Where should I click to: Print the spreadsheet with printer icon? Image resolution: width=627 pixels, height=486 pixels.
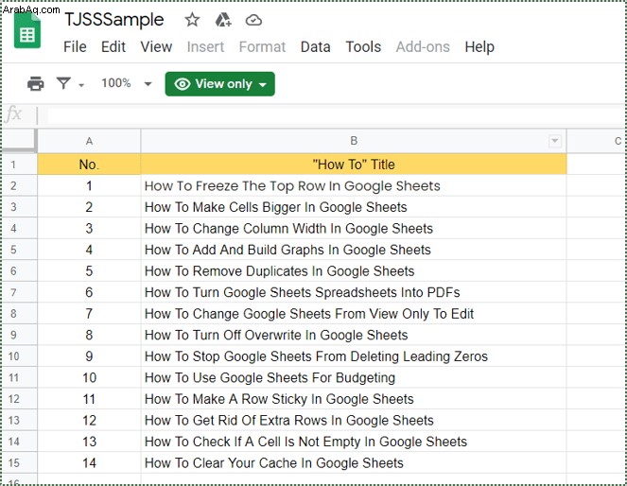tap(36, 83)
